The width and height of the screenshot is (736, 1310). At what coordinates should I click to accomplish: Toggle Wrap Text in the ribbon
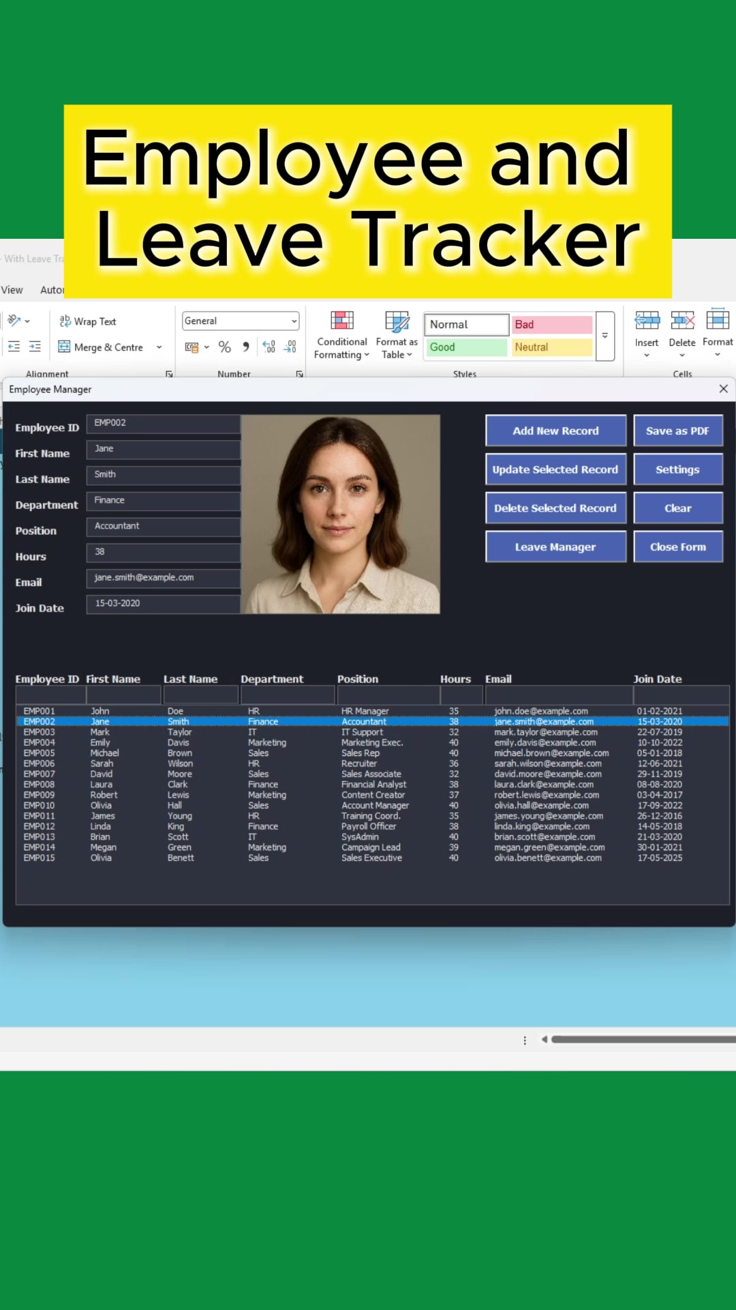[x=87, y=321]
